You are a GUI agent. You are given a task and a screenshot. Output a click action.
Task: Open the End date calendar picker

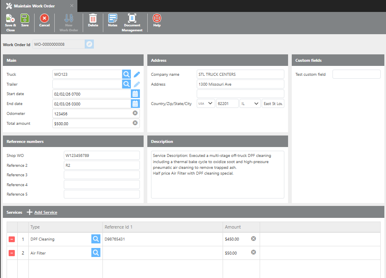coord(135,104)
